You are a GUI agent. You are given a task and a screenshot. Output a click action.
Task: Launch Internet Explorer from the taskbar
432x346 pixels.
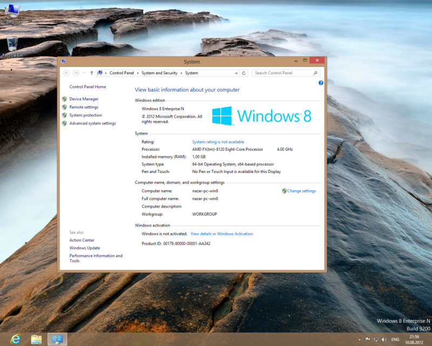click(x=16, y=339)
